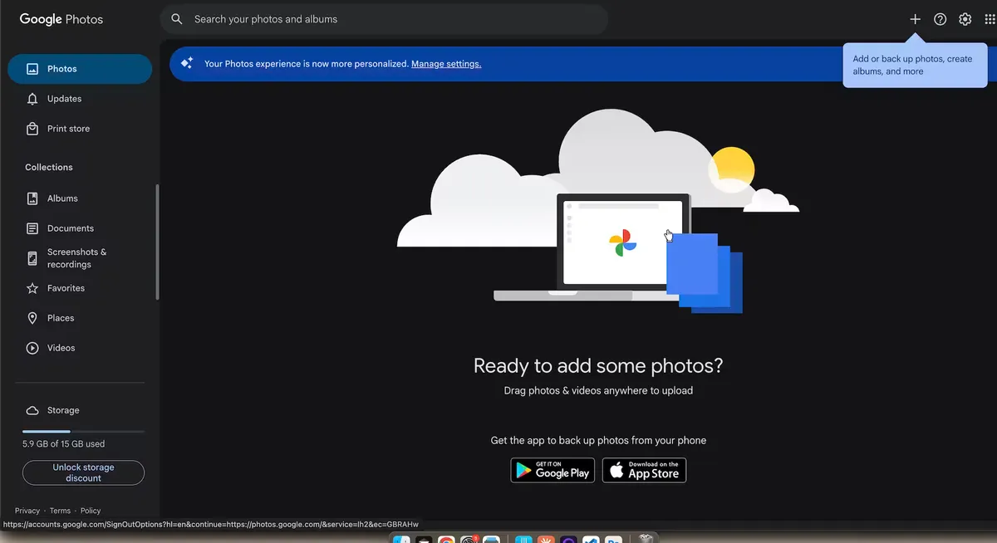
Task: Select Photos in the sidebar
Action: click(x=80, y=69)
